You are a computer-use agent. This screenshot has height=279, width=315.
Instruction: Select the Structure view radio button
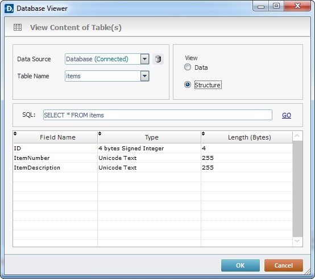click(x=188, y=84)
